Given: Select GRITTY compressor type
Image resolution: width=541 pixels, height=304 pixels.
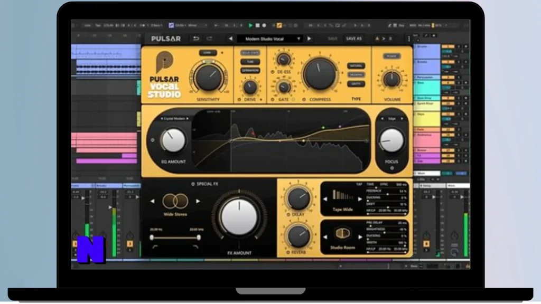Looking at the screenshot, I should (x=356, y=84).
